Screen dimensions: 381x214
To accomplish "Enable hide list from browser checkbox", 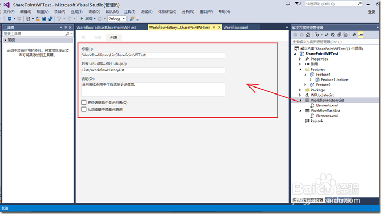I will tap(84, 109).
